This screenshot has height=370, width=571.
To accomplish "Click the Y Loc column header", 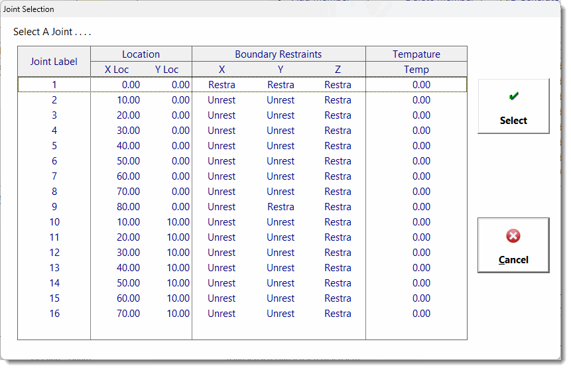I will [166, 70].
